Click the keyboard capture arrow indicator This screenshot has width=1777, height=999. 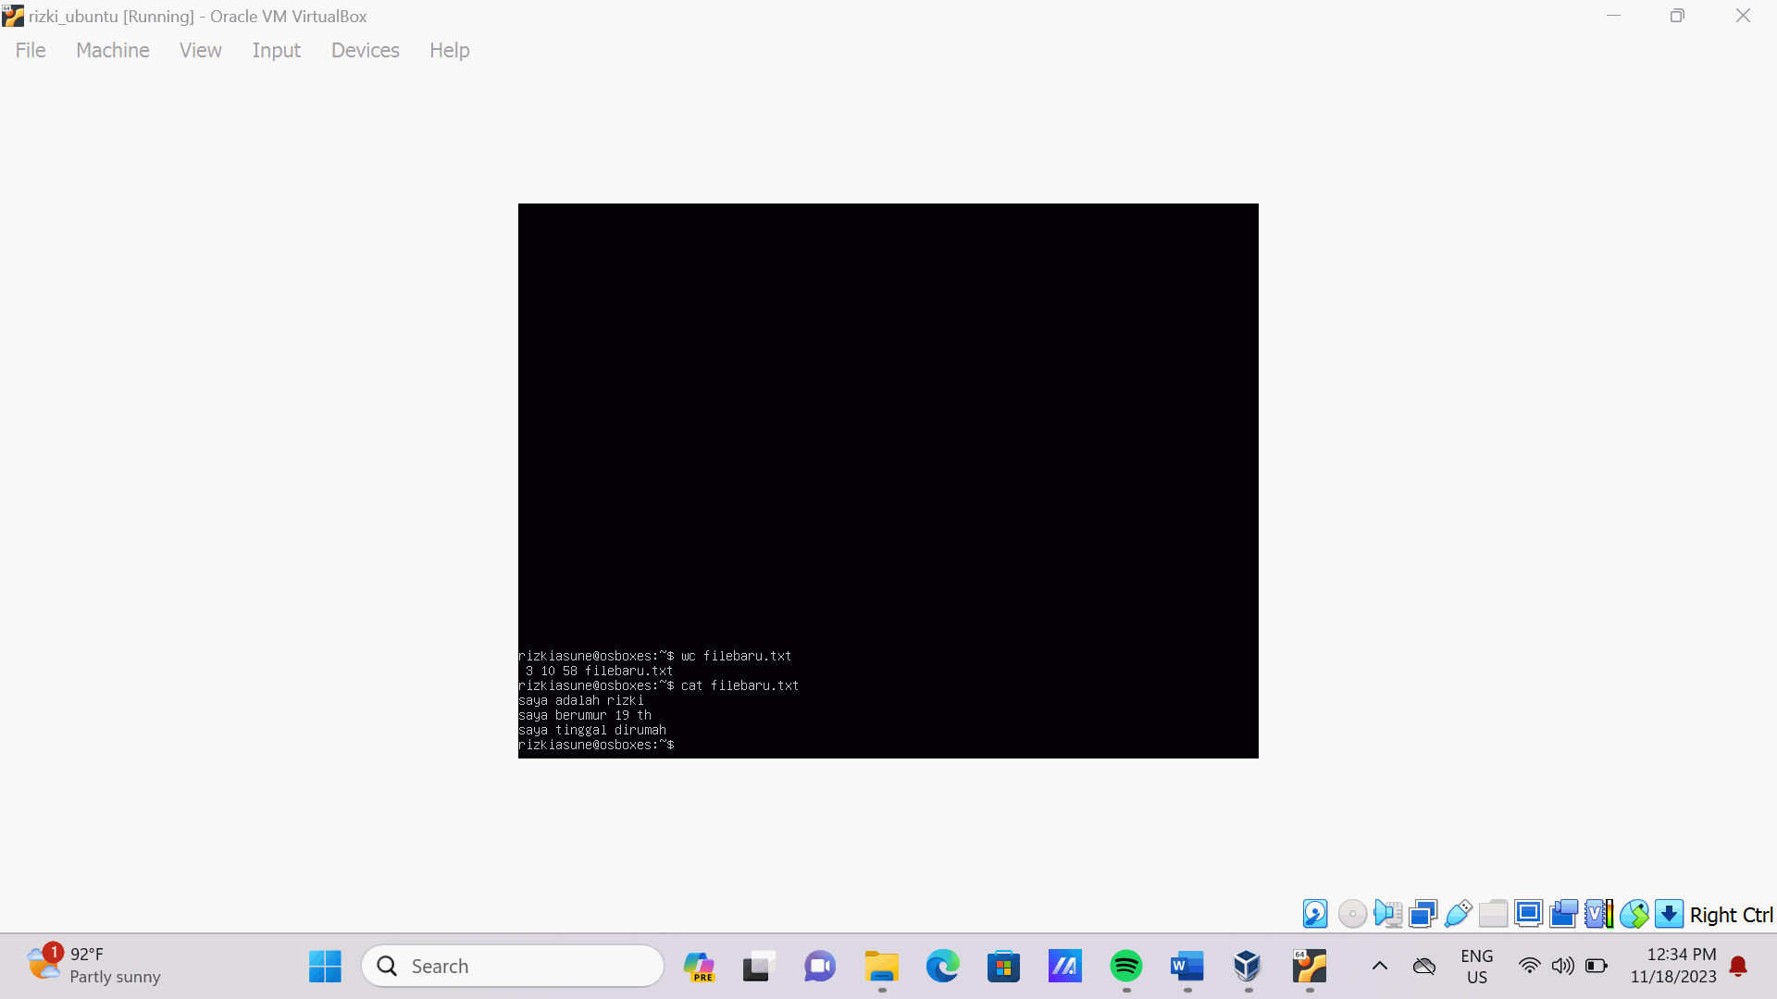tap(1669, 914)
